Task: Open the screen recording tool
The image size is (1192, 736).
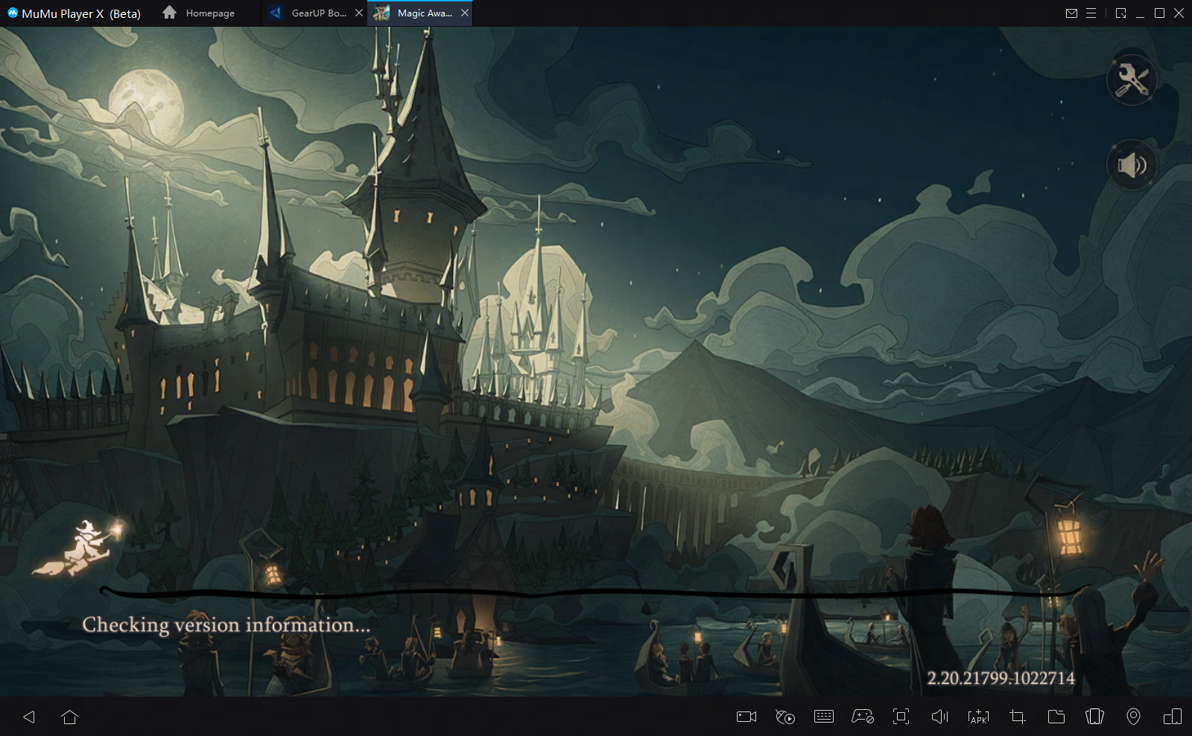Action: tap(746, 717)
